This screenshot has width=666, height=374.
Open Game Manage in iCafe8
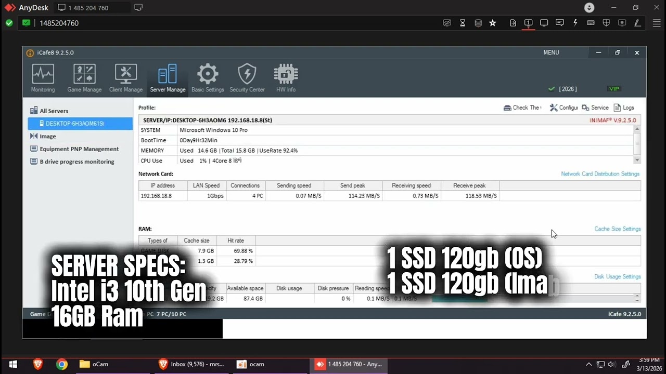[x=84, y=78]
